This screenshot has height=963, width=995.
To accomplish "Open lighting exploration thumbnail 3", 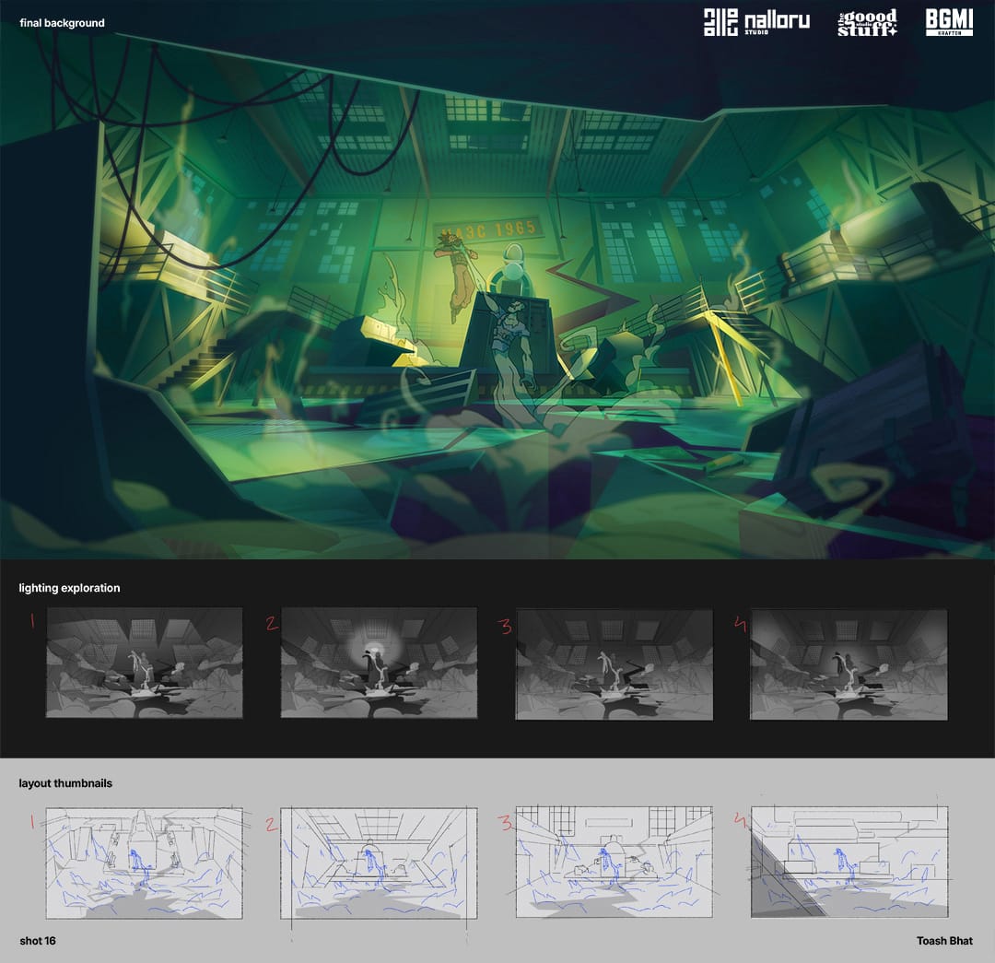I will [x=614, y=663].
